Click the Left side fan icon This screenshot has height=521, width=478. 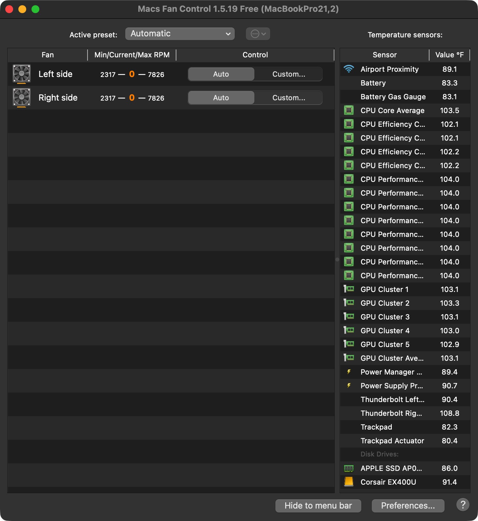point(22,74)
